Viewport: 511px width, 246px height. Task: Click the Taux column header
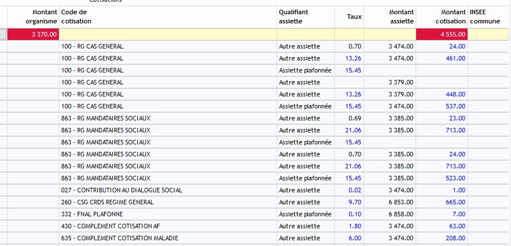[x=354, y=17]
